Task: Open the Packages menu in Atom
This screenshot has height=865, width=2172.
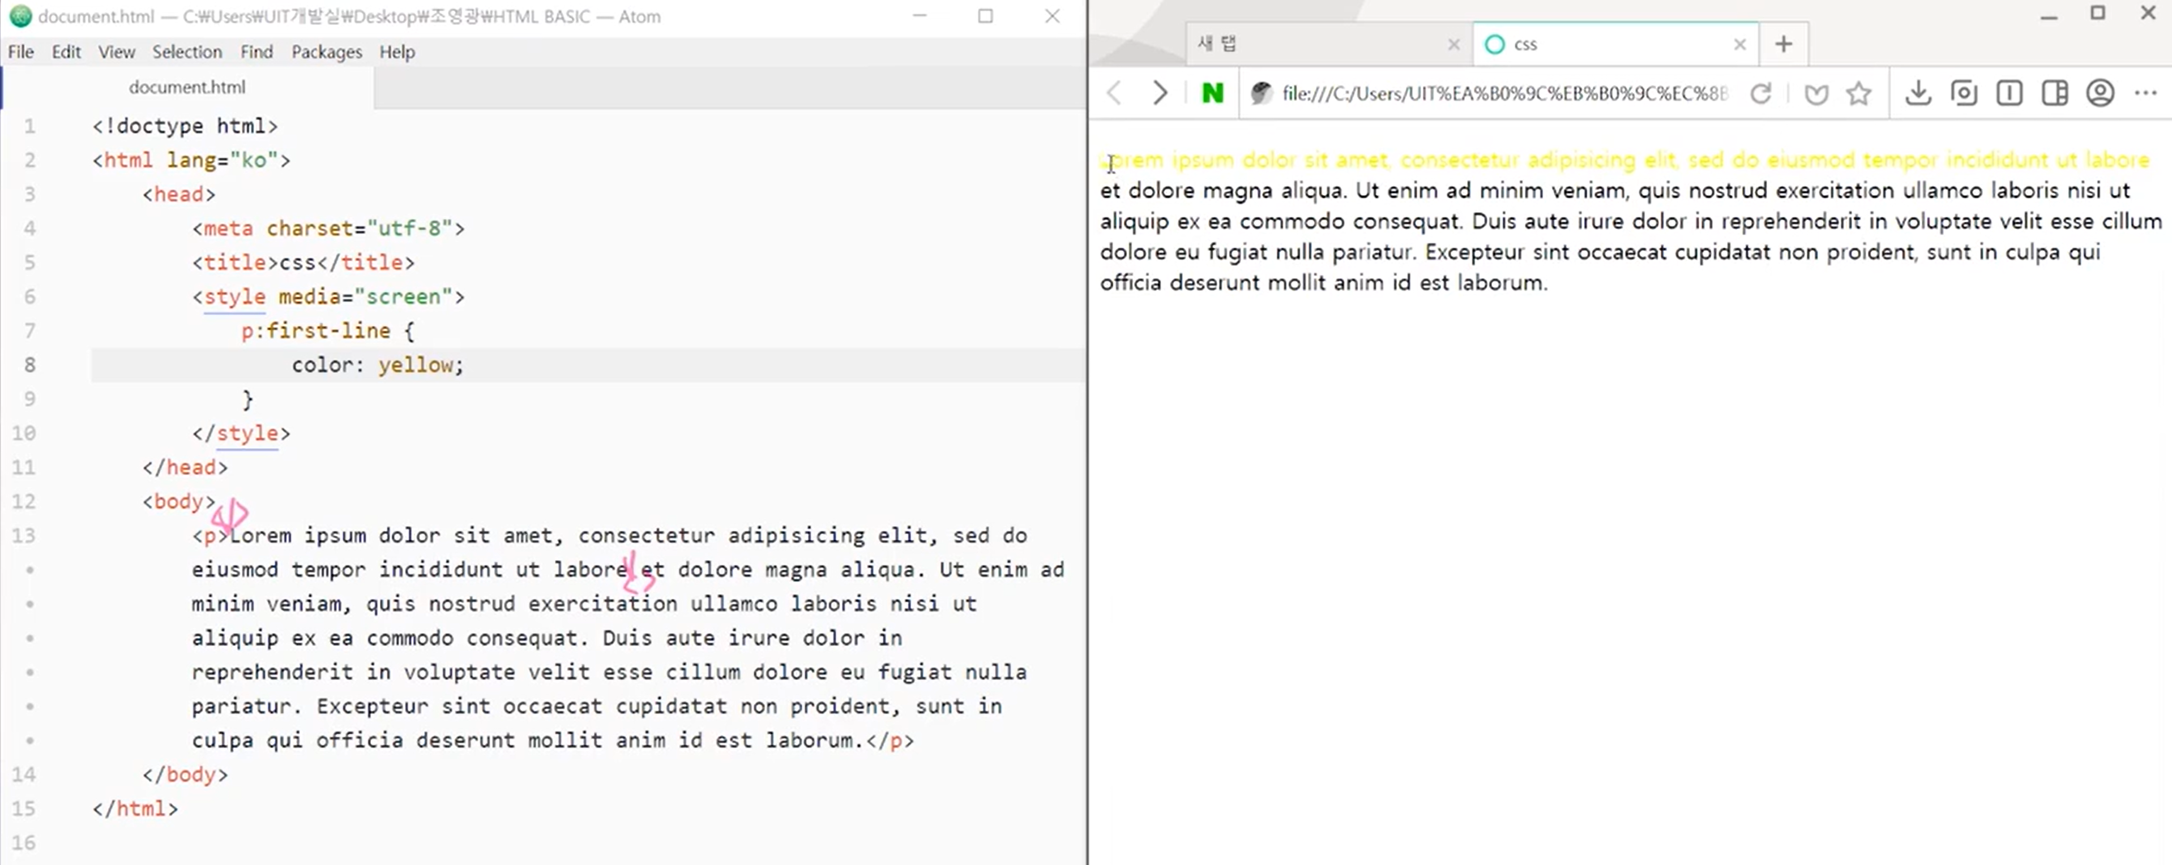Action: pyautogui.click(x=326, y=51)
